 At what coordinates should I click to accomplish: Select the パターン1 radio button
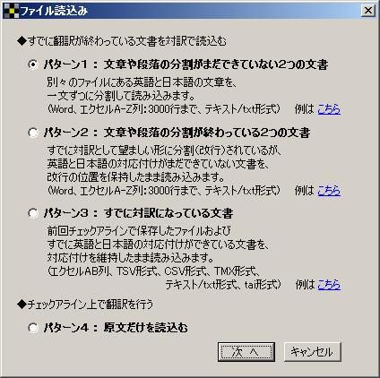[33, 64]
